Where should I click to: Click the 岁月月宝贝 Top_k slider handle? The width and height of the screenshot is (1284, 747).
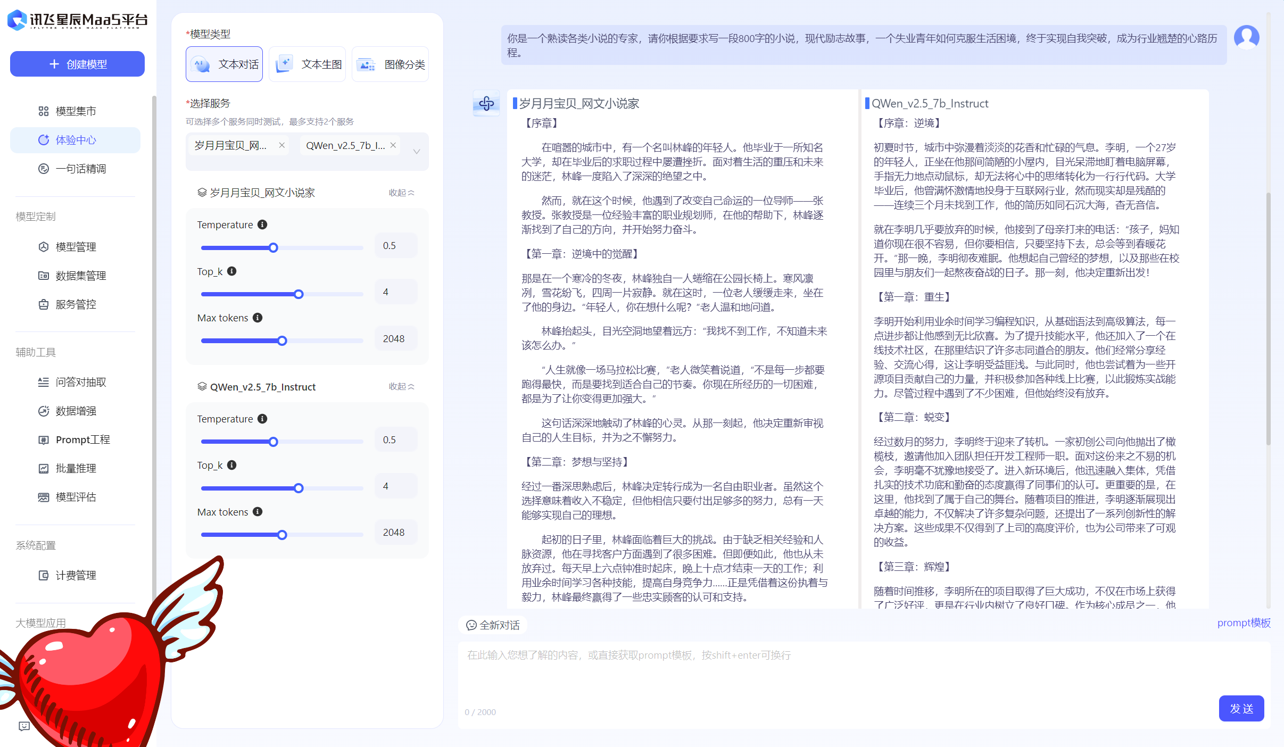pyautogui.click(x=299, y=294)
